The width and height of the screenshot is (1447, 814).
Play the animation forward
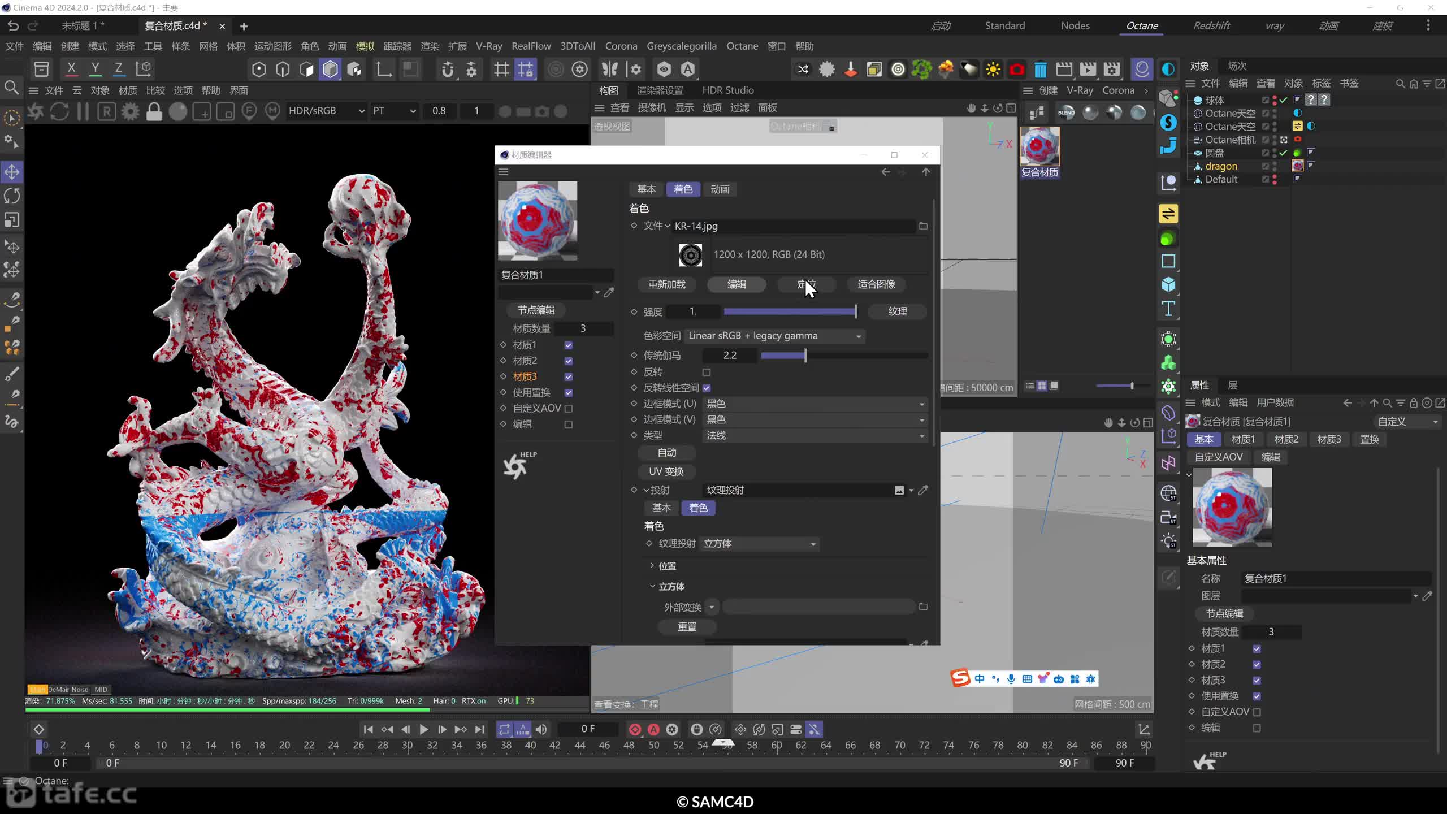coord(423,729)
